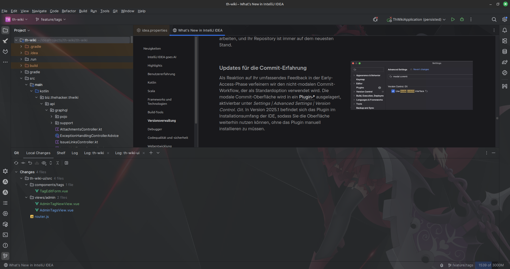The width and height of the screenshot is (510, 269).
Task: Open the Terminal tool window icon
Action: pyautogui.click(x=5, y=235)
